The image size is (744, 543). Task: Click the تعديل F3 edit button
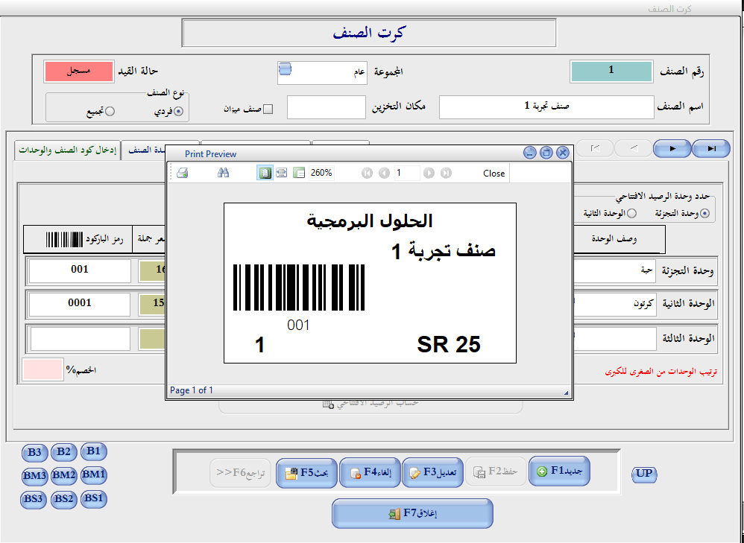[x=432, y=472]
